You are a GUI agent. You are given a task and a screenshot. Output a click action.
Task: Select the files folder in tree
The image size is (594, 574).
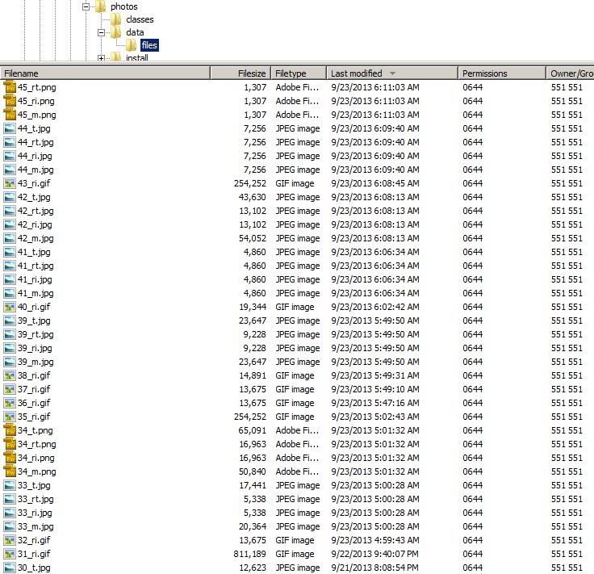pos(148,45)
